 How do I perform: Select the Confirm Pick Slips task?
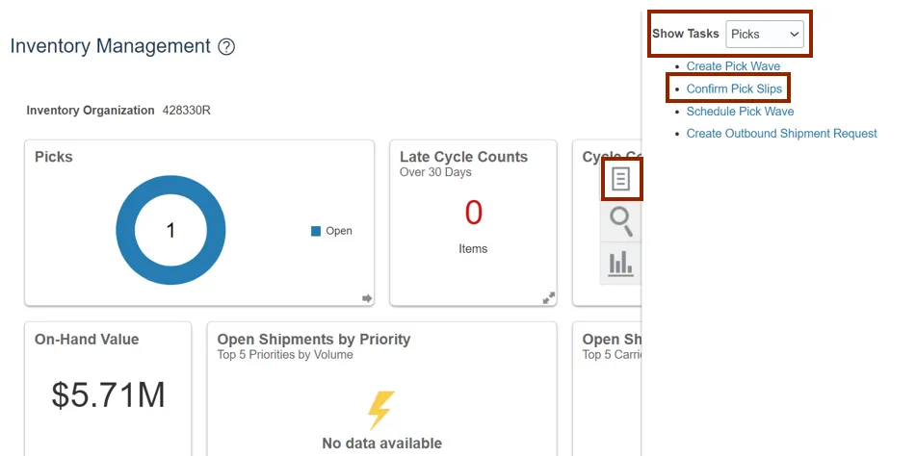[734, 89]
